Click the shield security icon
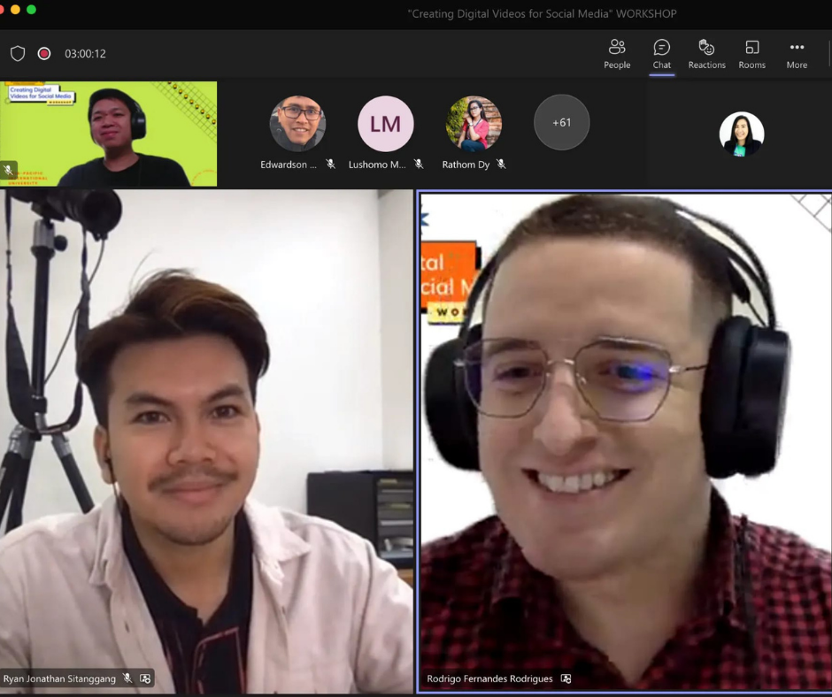 click(x=18, y=54)
